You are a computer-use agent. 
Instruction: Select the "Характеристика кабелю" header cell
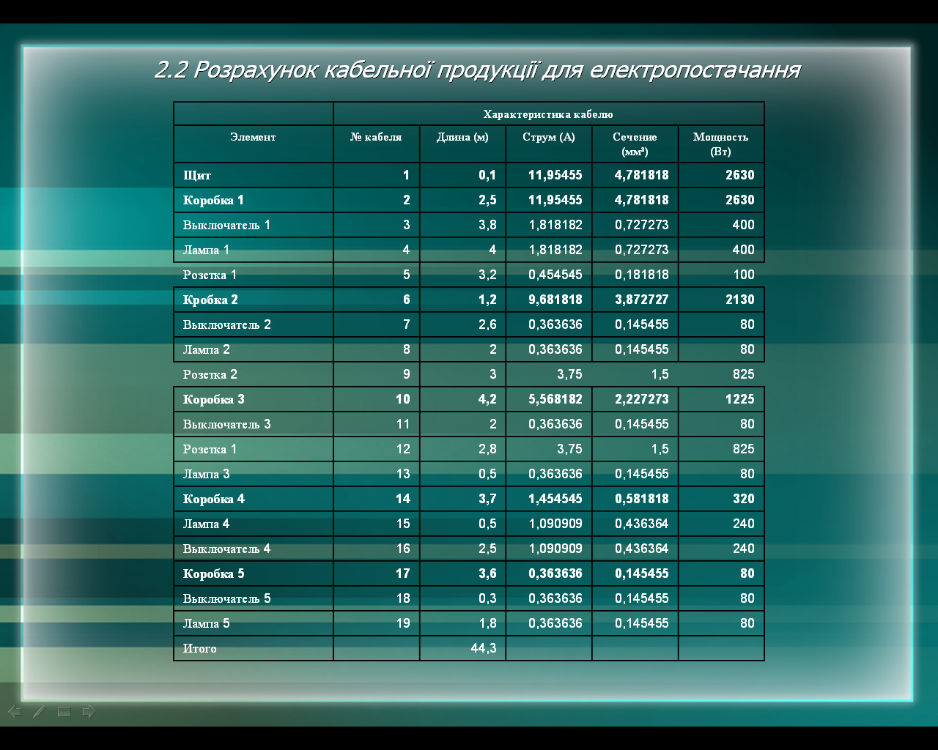pos(548,114)
